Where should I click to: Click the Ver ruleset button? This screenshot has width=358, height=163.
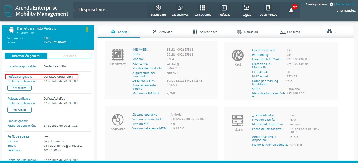click(x=19, y=110)
